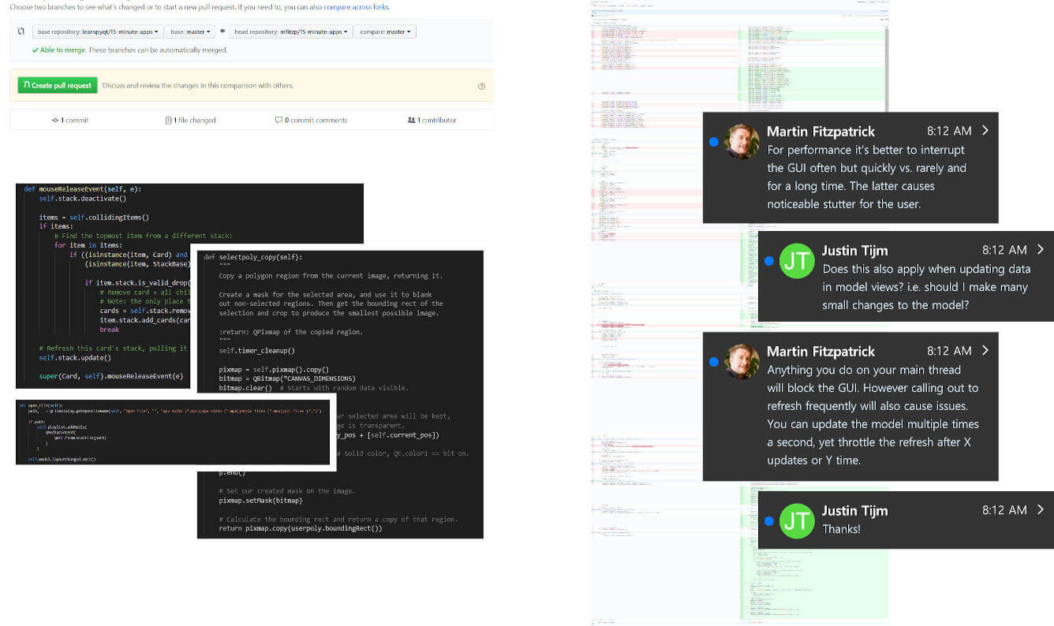The height and width of the screenshot is (626, 1054).
Task: Click the 8:12 AM time on the Thanks! notification
Action: [1004, 510]
